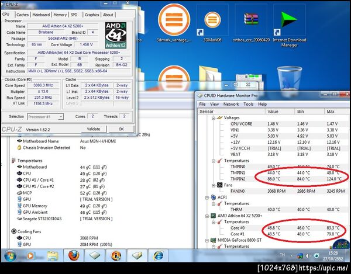Click the TH language indicator
This screenshot has height=274, width=351.
coord(283,255)
